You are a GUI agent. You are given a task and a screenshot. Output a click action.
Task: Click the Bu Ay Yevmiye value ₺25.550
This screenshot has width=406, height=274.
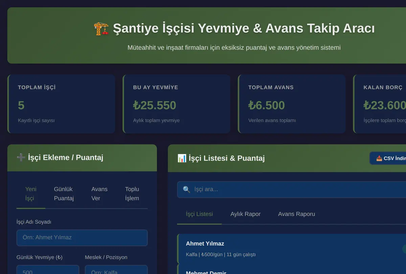tap(155, 105)
